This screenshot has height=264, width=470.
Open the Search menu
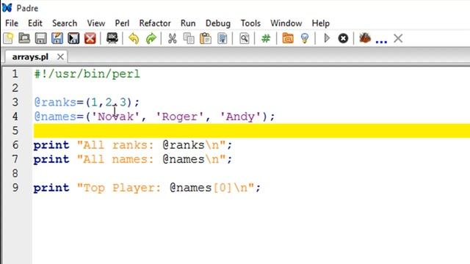click(x=65, y=23)
